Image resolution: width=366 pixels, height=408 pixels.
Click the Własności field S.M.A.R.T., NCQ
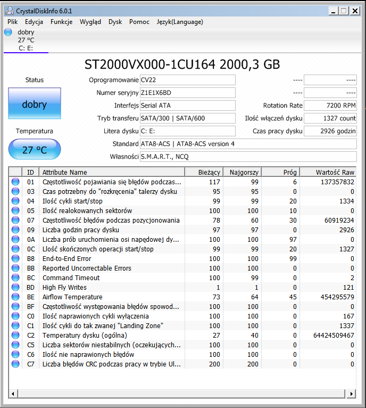point(248,157)
